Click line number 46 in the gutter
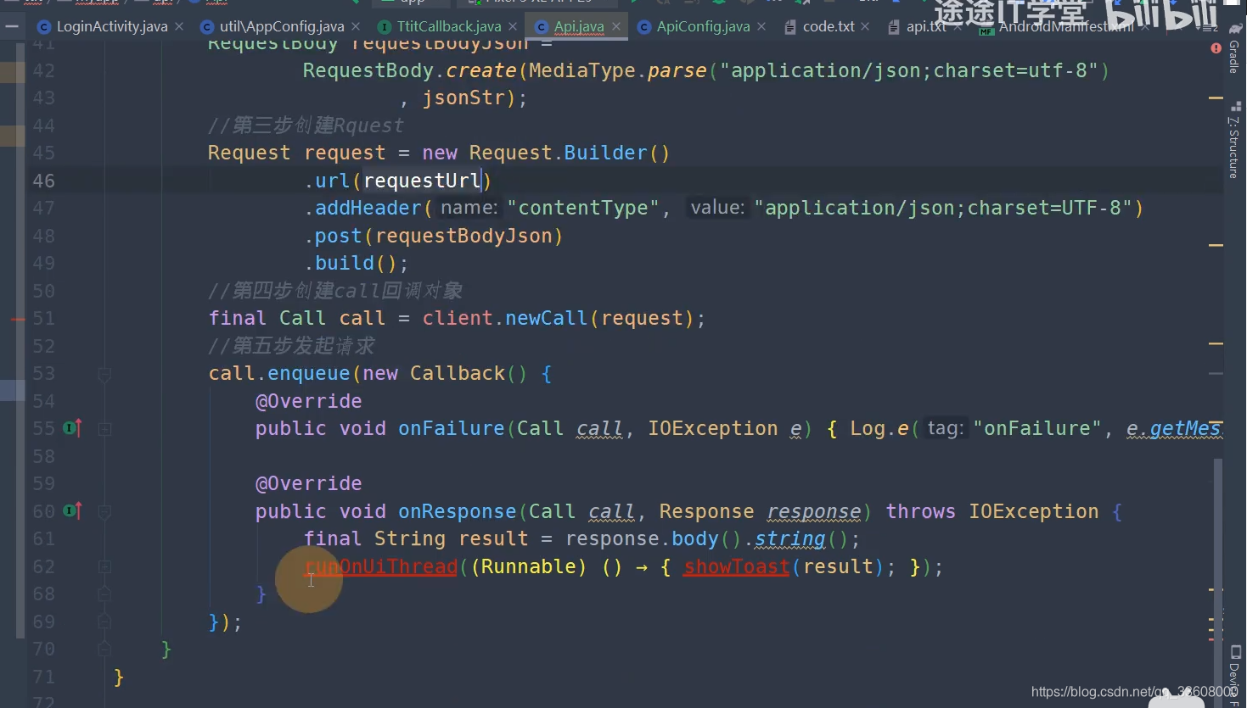The width and height of the screenshot is (1247, 708). [43, 181]
